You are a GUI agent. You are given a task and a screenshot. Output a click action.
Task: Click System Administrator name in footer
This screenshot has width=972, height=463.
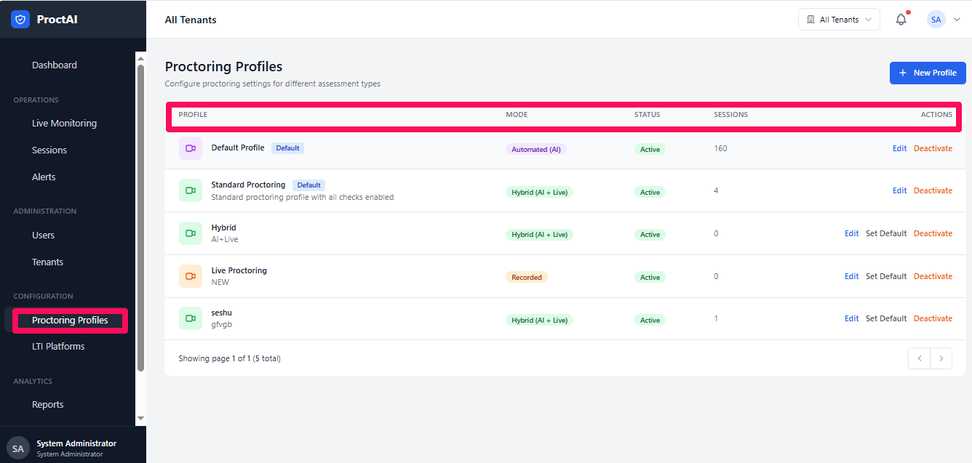click(x=76, y=443)
